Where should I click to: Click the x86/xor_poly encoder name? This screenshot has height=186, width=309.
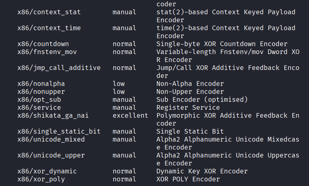[x=41, y=179]
